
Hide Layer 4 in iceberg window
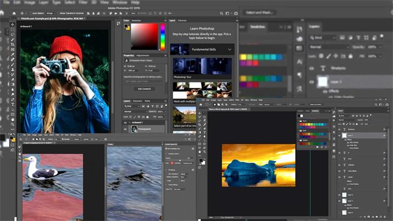pos(339,195)
